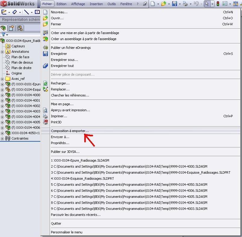Click the Enregistrer tout stacked disks icon
This screenshot has width=242, height=237.
coord(45,66)
